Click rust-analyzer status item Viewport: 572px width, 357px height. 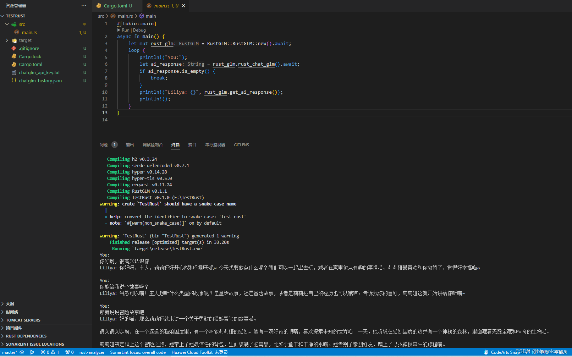92,352
